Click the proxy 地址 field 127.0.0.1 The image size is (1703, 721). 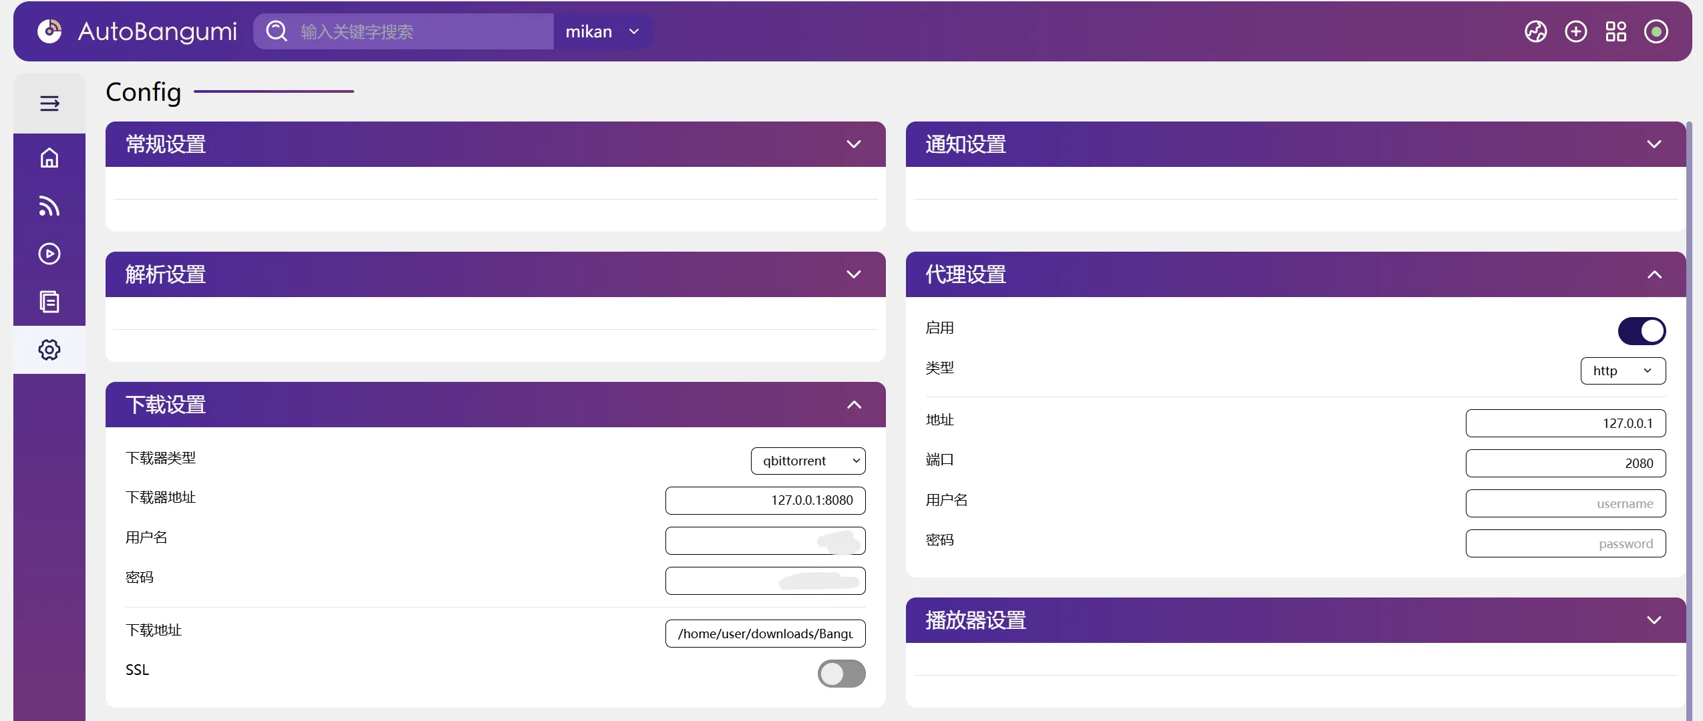(1565, 423)
